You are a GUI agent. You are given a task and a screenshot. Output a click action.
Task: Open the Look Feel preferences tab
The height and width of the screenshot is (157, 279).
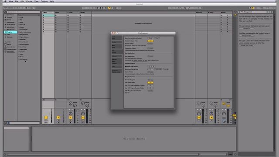pos(117,38)
